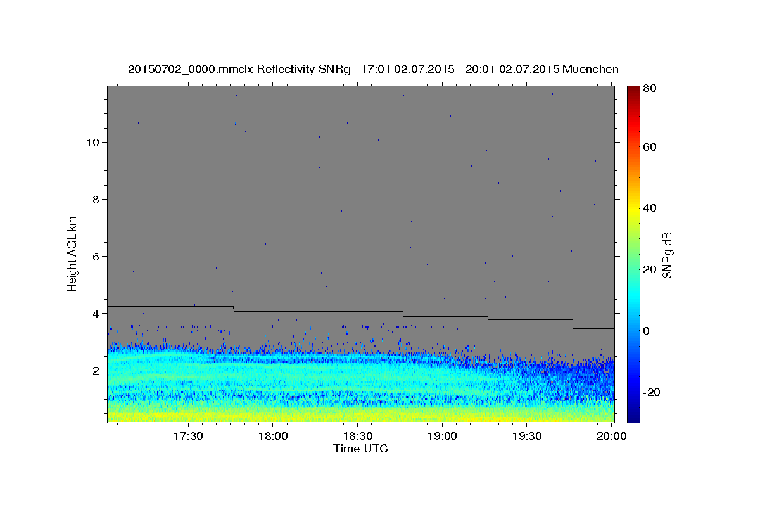Screen dimensions: 760x507
Task: Click the colorbar value 40
Action: [650, 208]
